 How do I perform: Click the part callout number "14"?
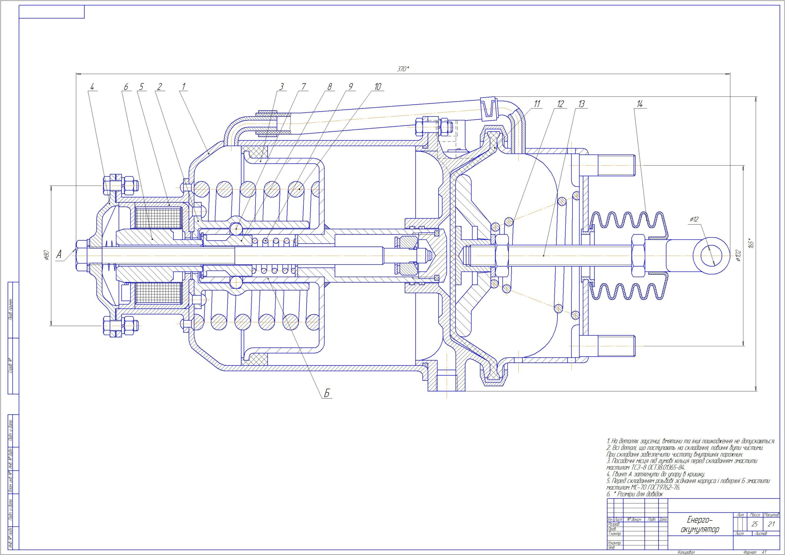[x=640, y=104]
